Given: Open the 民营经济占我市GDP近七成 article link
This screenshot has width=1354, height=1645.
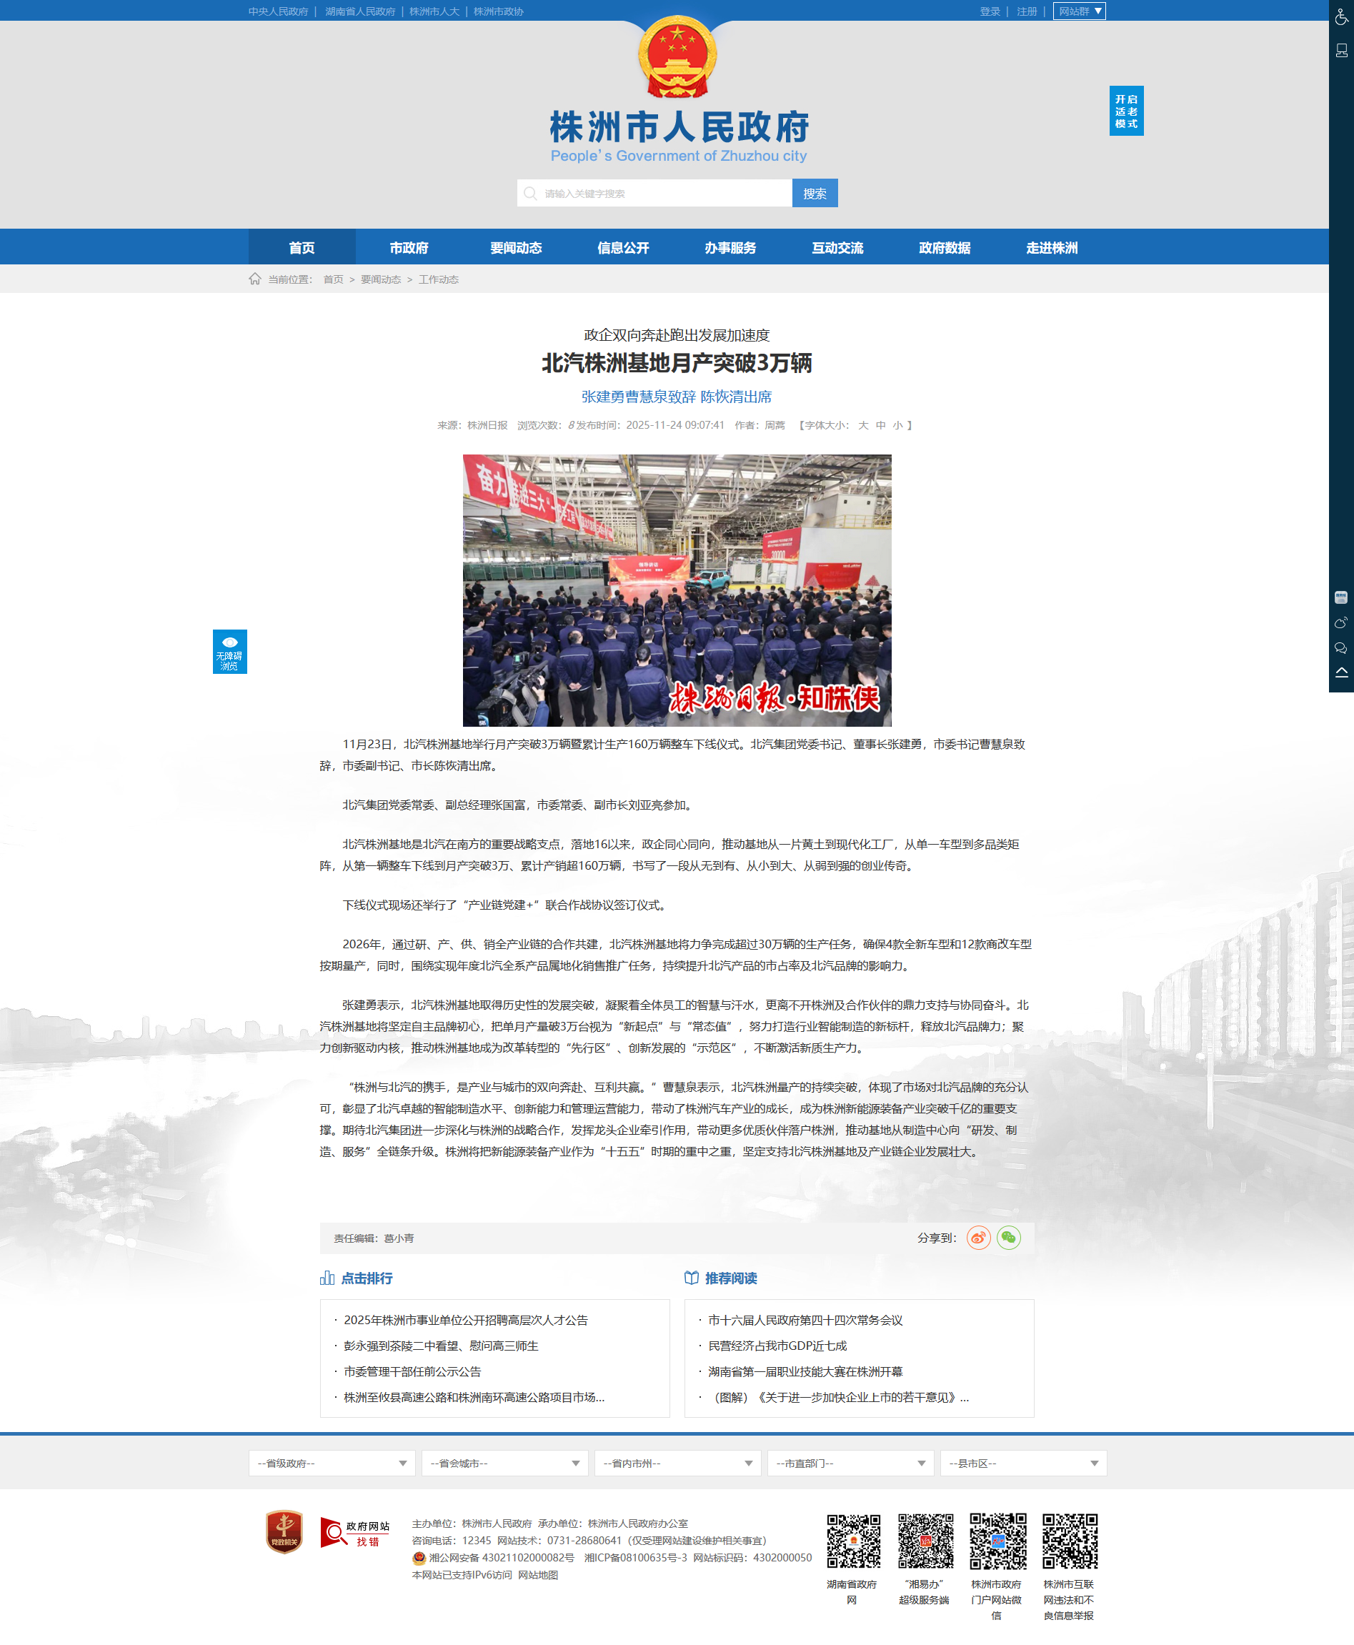Looking at the screenshot, I should click(x=777, y=1346).
